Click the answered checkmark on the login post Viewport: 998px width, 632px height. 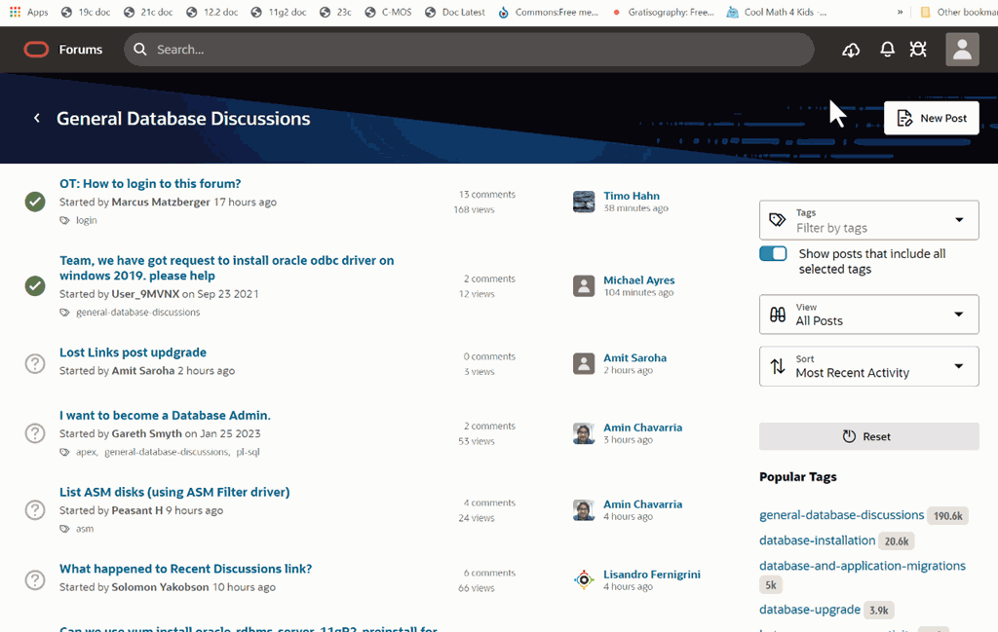[x=35, y=202]
